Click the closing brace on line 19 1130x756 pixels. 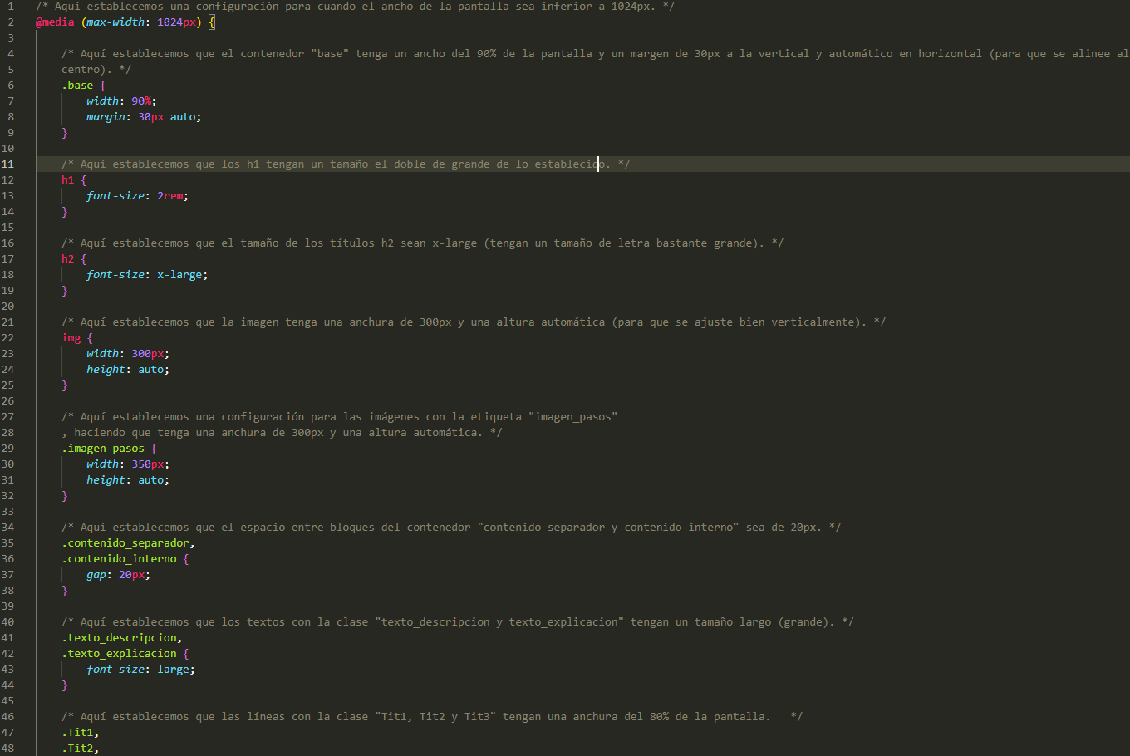click(65, 291)
